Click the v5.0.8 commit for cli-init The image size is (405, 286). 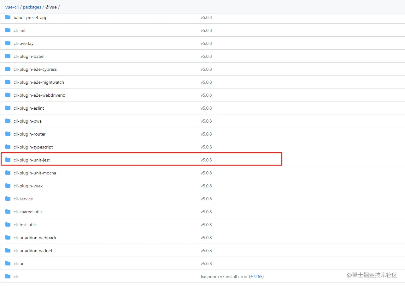click(206, 31)
